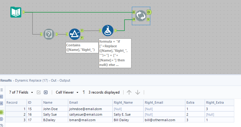Click the Right_Email column header
Screen dimensions: 241x127
[164, 102]
